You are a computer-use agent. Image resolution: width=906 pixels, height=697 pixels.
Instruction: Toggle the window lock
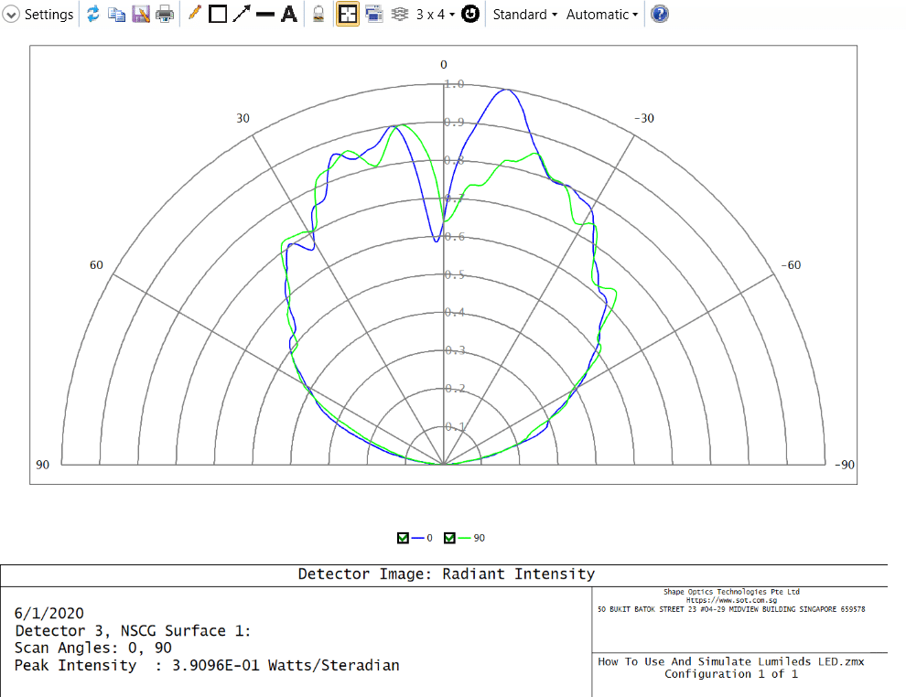318,14
